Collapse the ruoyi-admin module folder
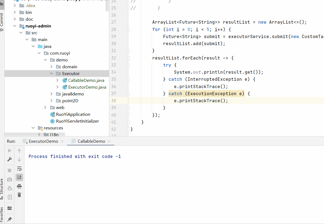The width and height of the screenshot is (324, 224). click(14, 26)
